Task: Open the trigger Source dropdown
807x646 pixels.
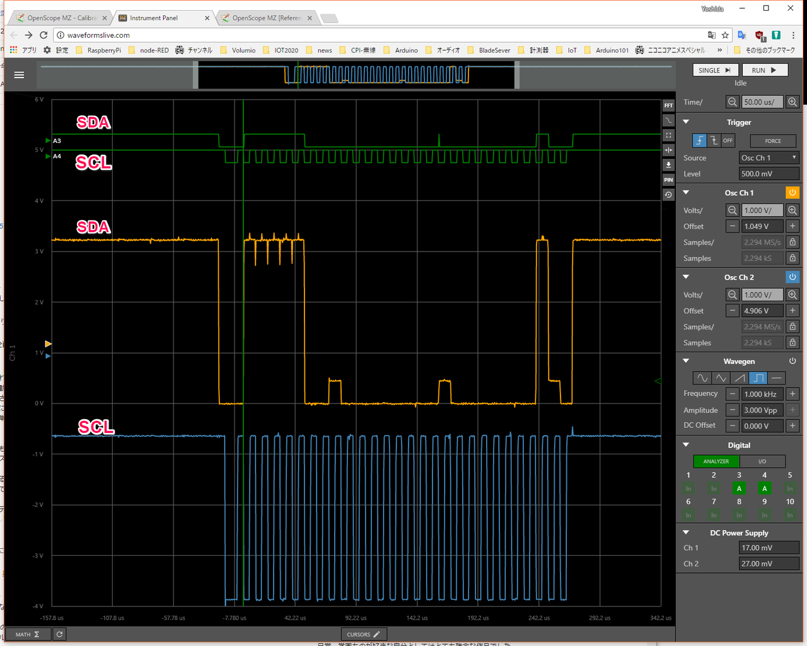Action: [769, 158]
